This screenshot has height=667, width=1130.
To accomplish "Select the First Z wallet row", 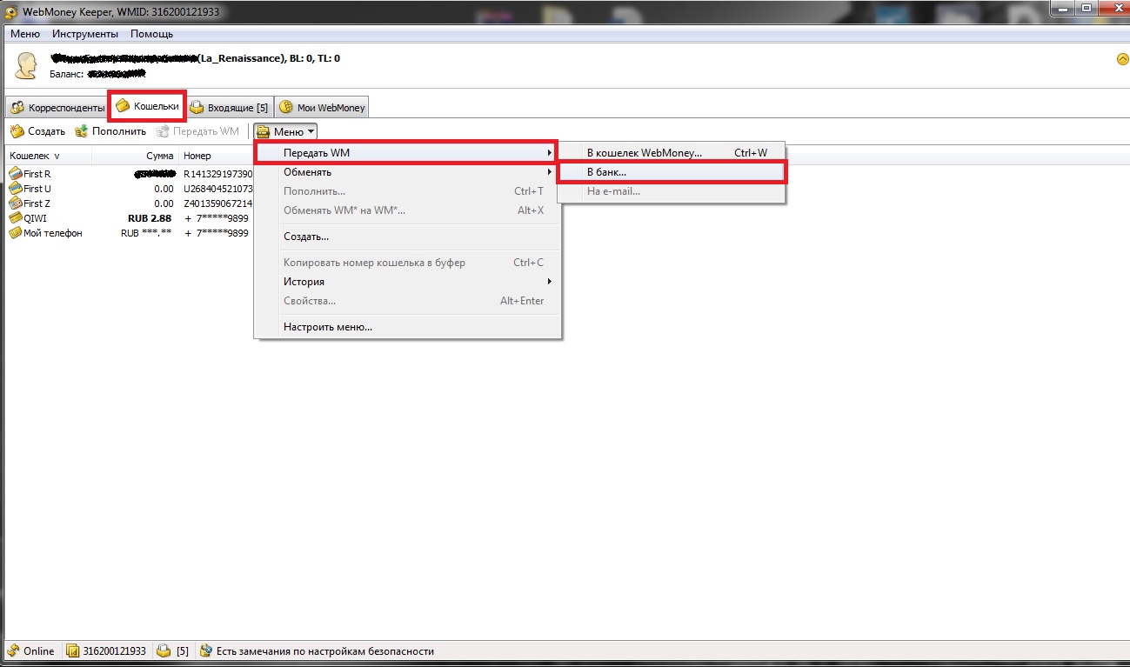I will click(130, 203).
